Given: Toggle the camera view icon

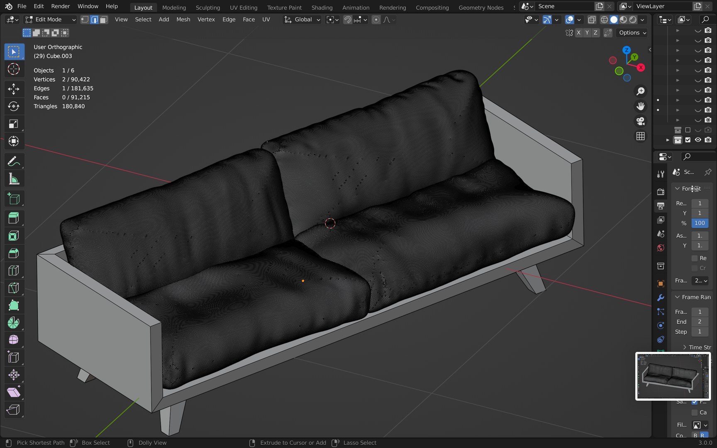Looking at the screenshot, I should (641, 121).
